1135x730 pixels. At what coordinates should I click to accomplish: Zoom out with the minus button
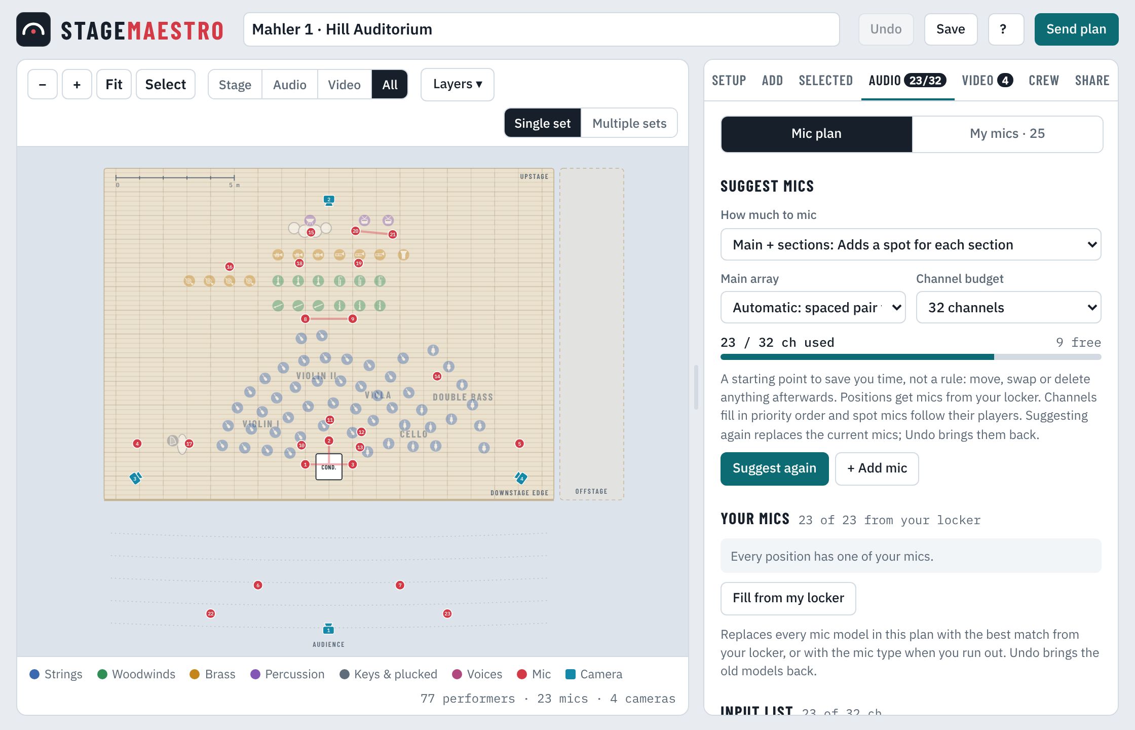[43, 84]
